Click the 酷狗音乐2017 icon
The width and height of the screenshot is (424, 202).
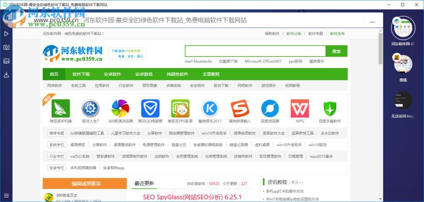210,108
